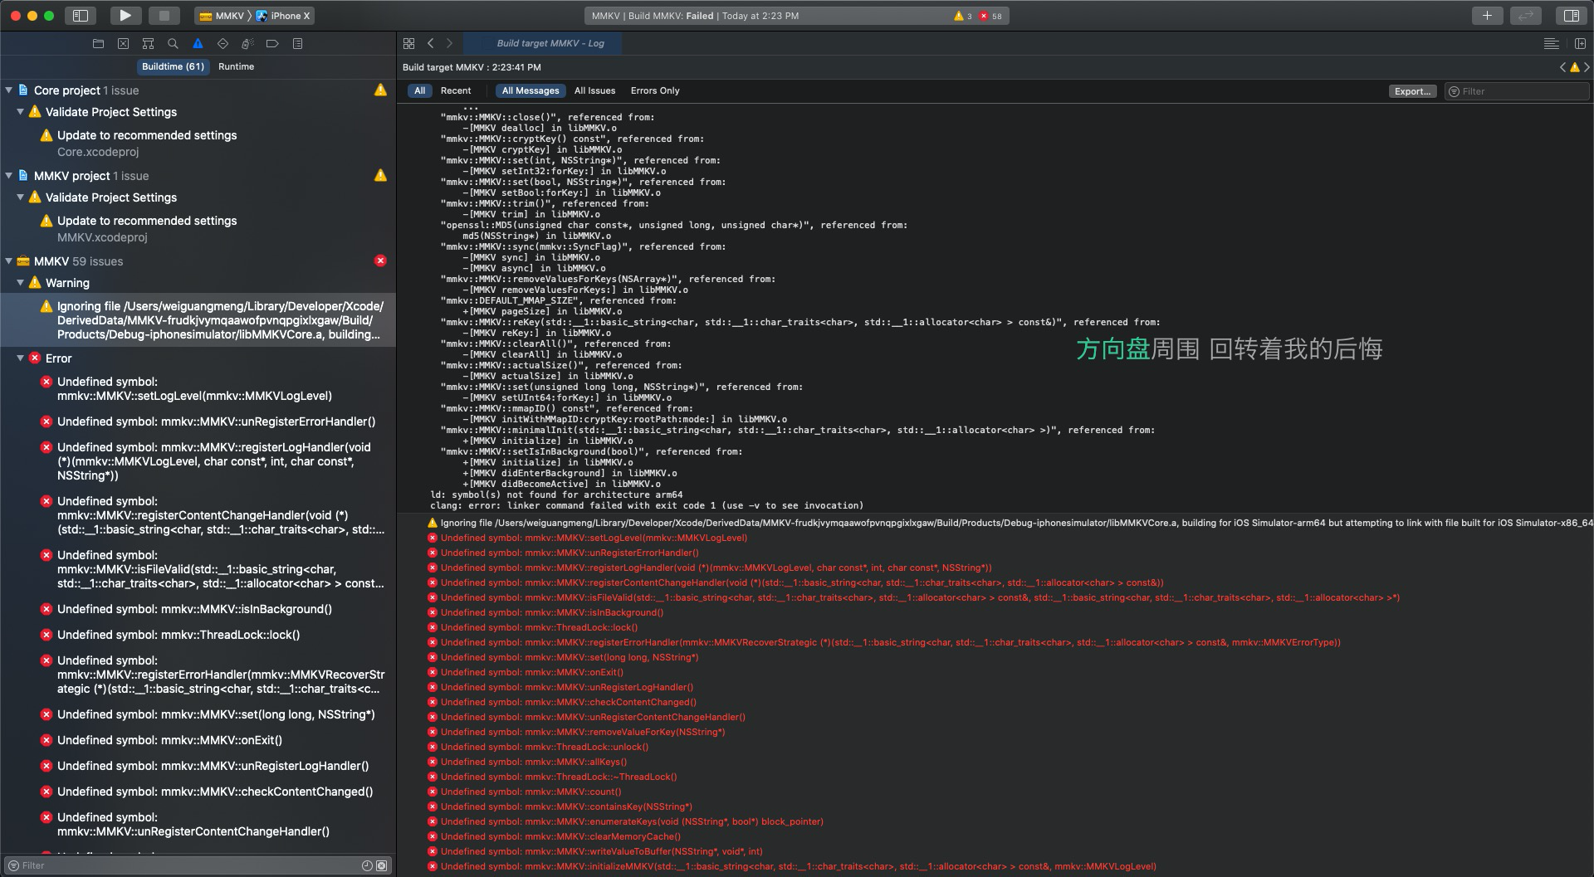This screenshot has width=1594, height=877.
Task: Switch to the Runtime tab
Action: (x=236, y=66)
